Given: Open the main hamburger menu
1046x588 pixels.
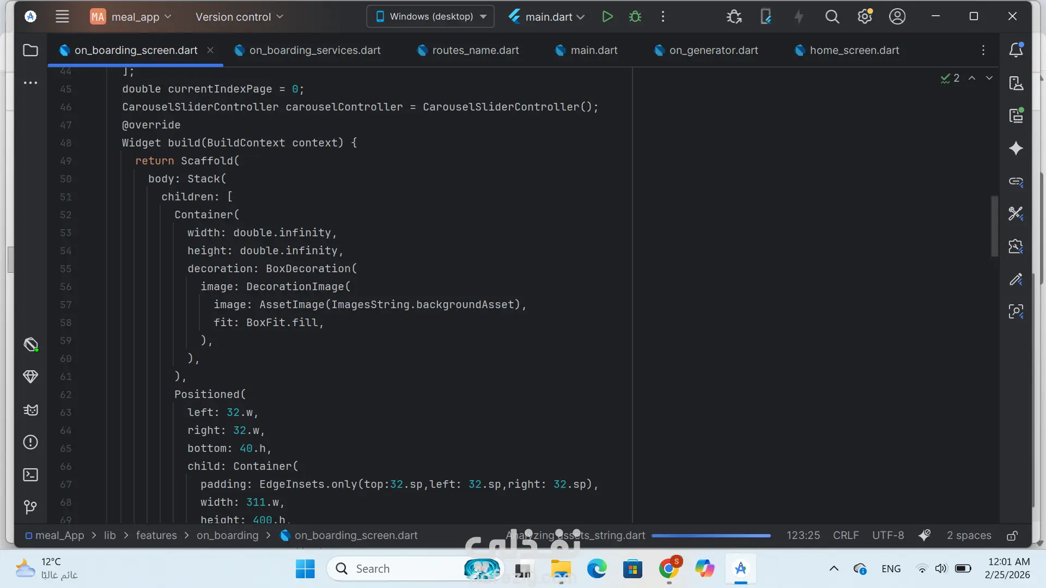Looking at the screenshot, I should coord(62,17).
